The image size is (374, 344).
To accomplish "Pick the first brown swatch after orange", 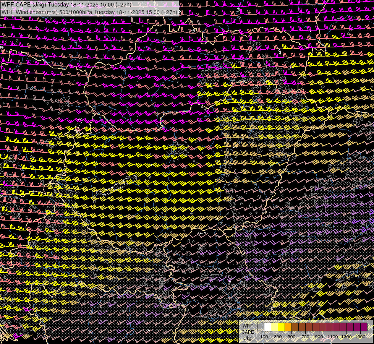I will pos(295,327).
